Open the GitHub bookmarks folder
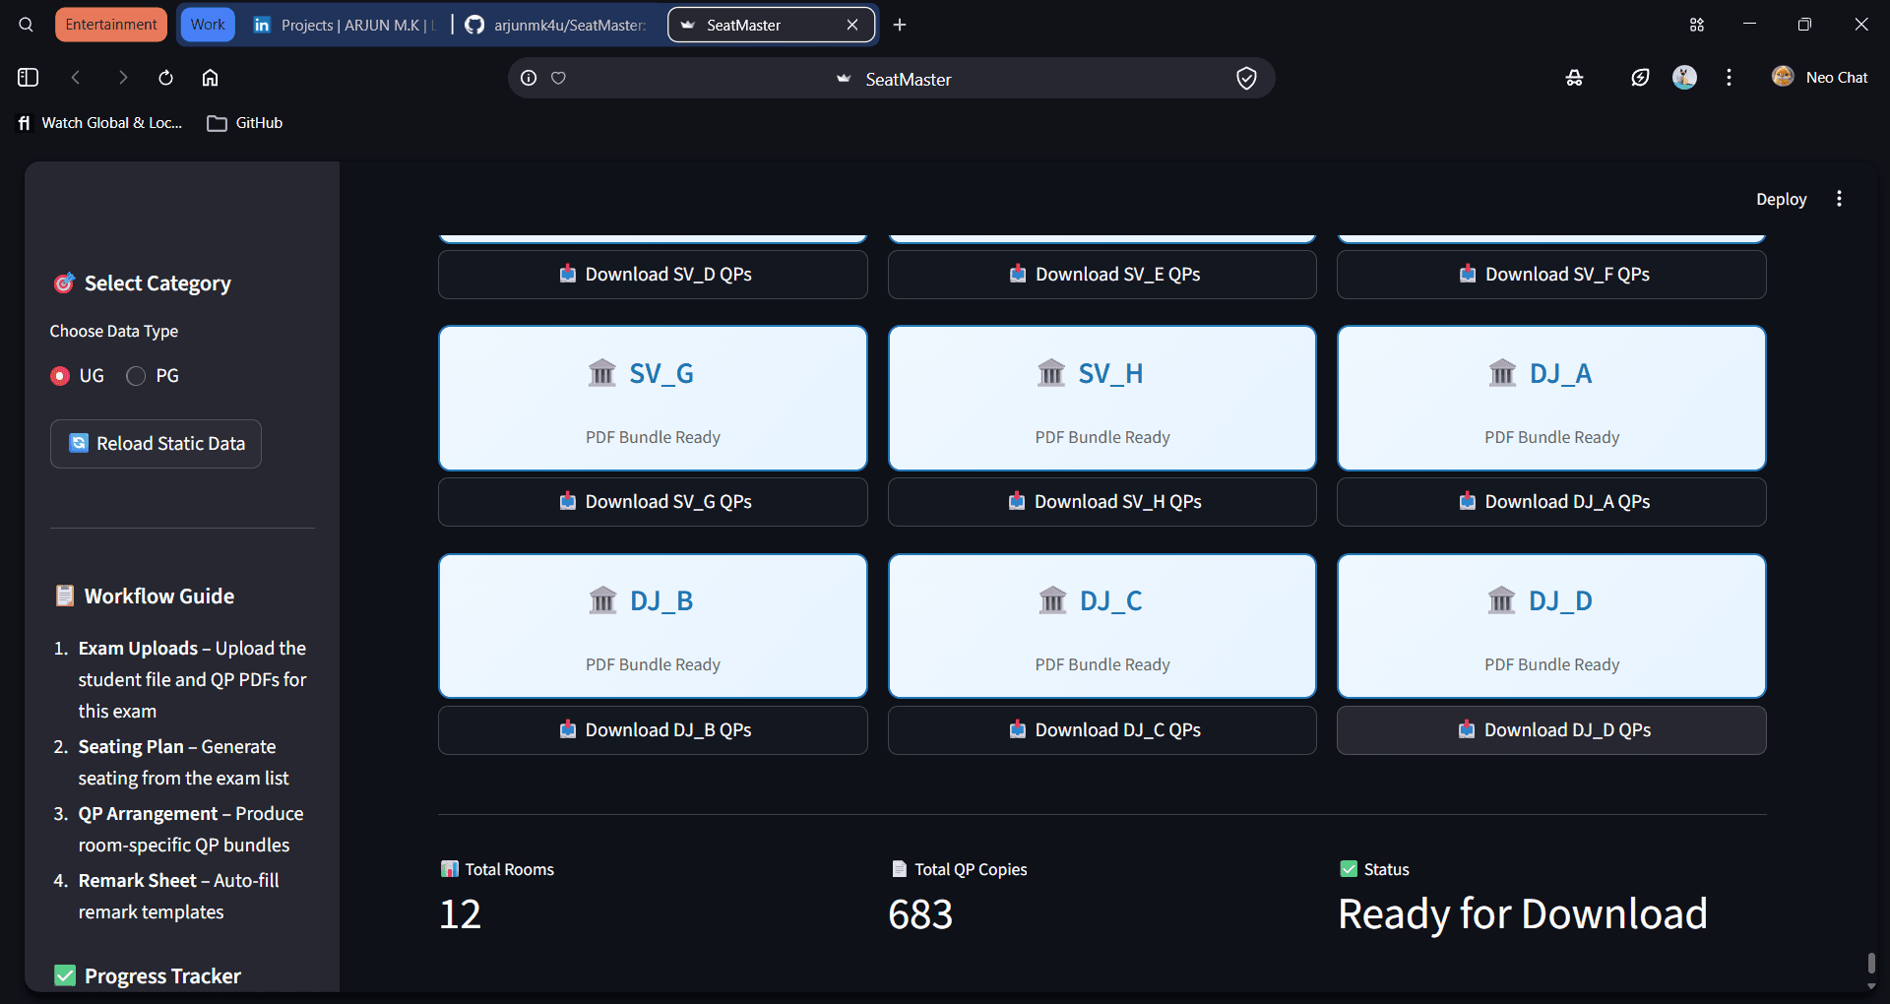1890x1004 pixels. coord(245,123)
